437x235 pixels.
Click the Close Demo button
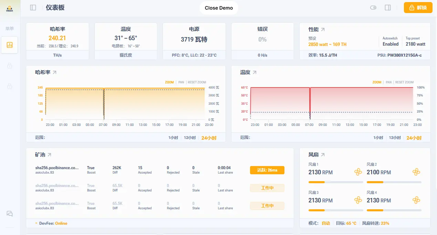point(218,8)
